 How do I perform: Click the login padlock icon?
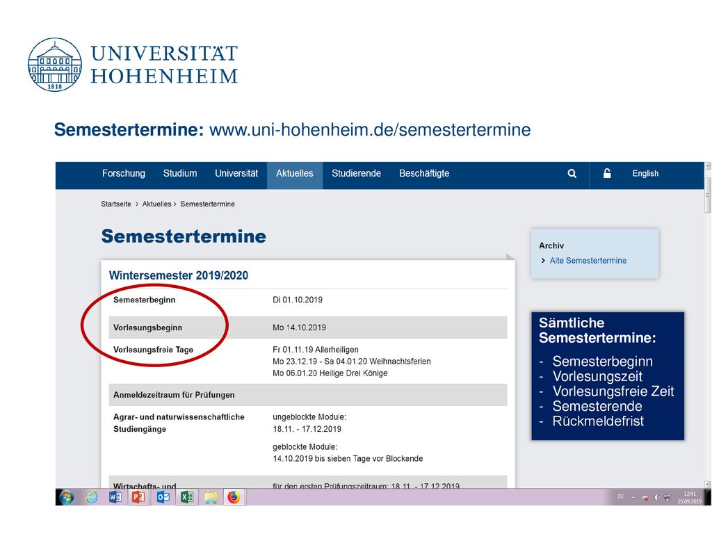click(606, 173)
